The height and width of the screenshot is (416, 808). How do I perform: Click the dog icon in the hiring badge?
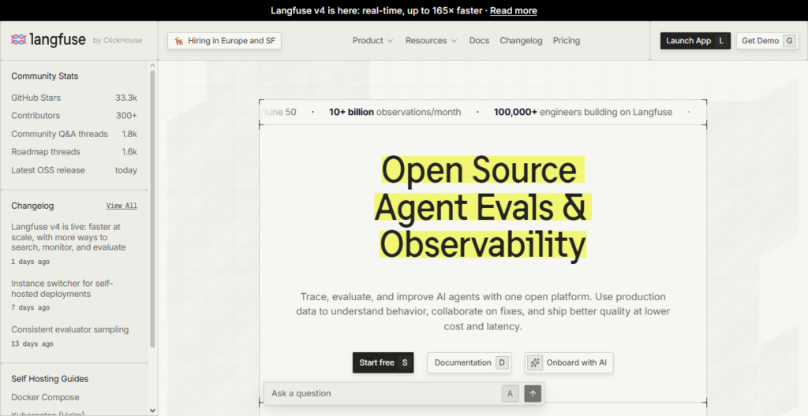(x=179, y=41)
